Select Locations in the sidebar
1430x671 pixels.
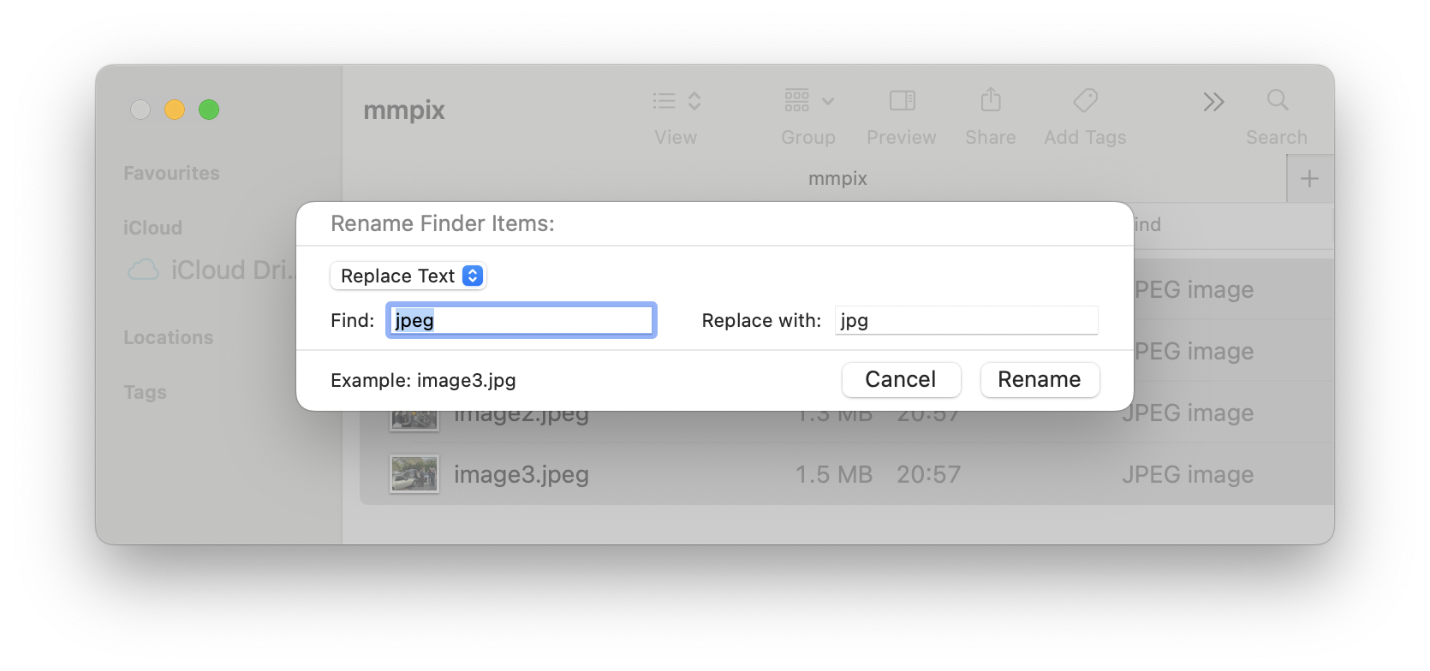pyautogui.click(x=169, y=337)
